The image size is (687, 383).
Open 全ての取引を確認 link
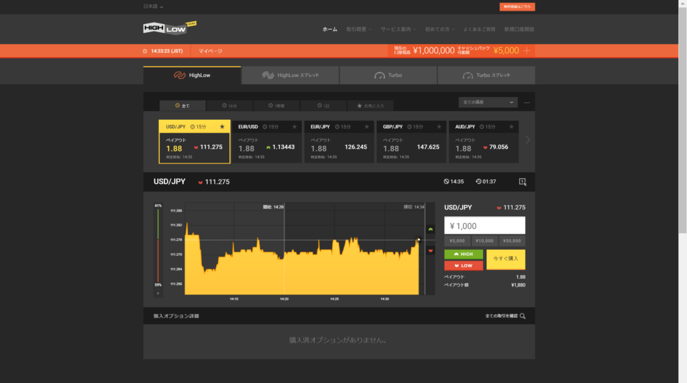(501, 316)
